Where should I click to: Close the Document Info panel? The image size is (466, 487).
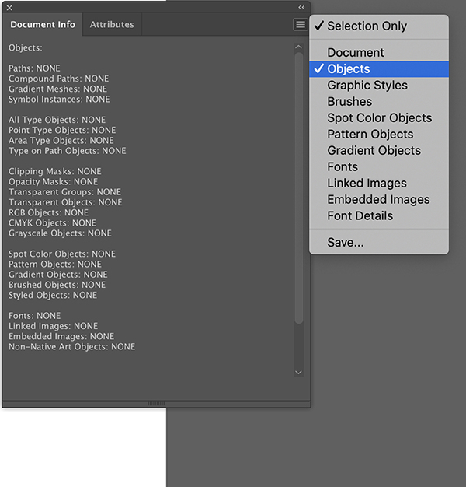pos(9,7)
